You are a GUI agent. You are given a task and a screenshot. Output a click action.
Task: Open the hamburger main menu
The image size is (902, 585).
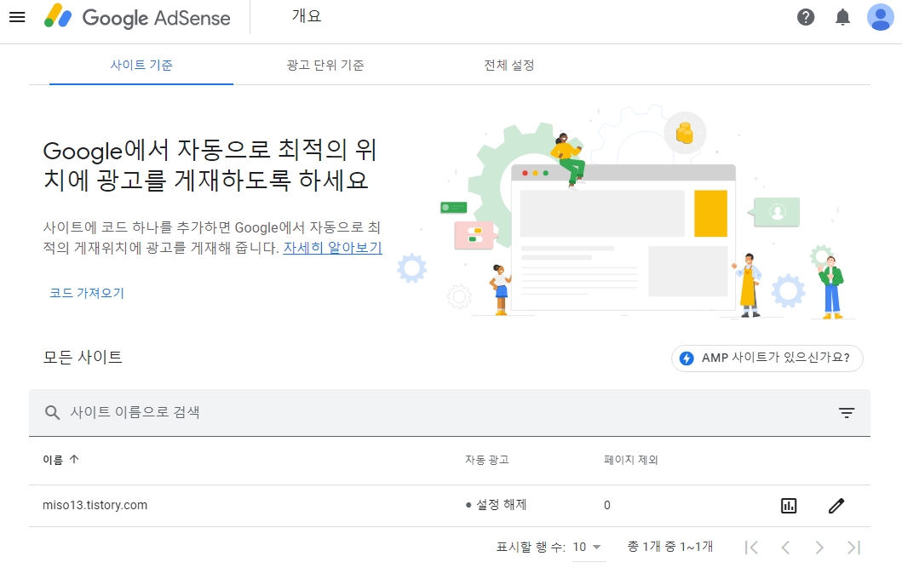pyautogui.click(x=17, y=17)
